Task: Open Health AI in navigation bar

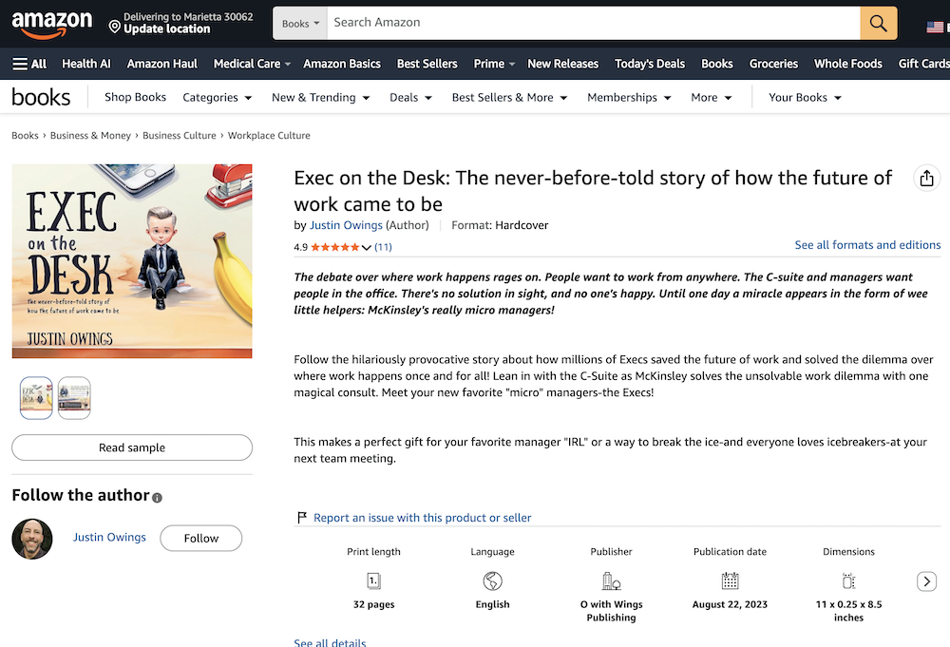Action: pos(86,64)
